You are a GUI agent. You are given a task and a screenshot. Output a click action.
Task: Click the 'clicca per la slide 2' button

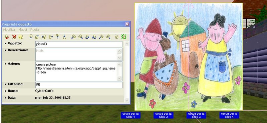164,115
